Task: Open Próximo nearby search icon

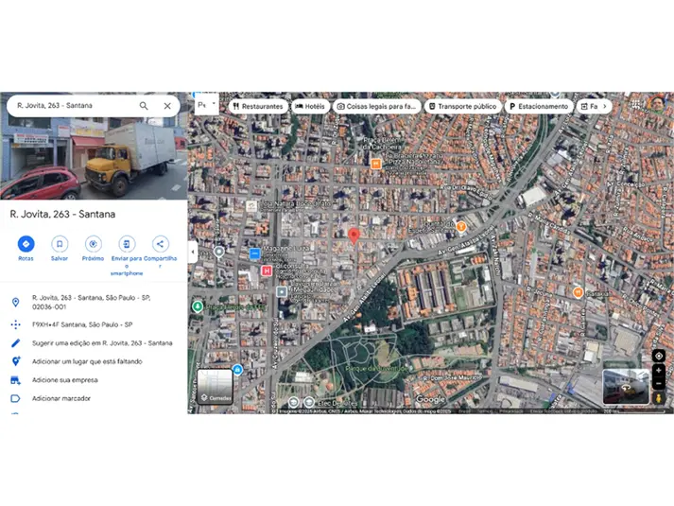Action: pos(93,244)
